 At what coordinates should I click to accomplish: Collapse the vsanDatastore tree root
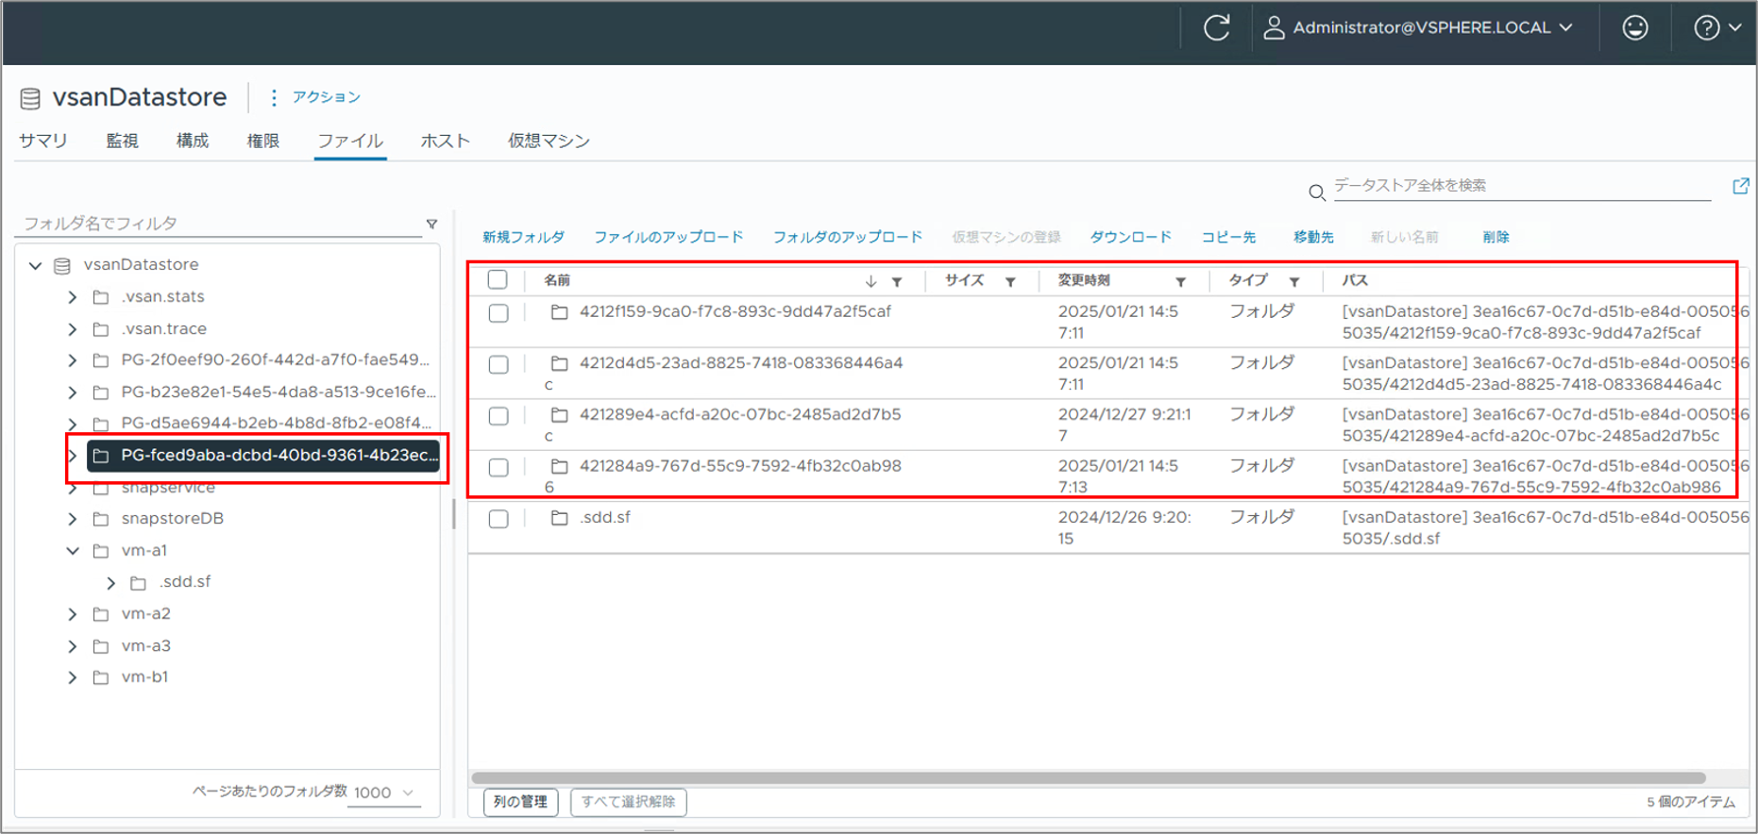tap(36, 265)
